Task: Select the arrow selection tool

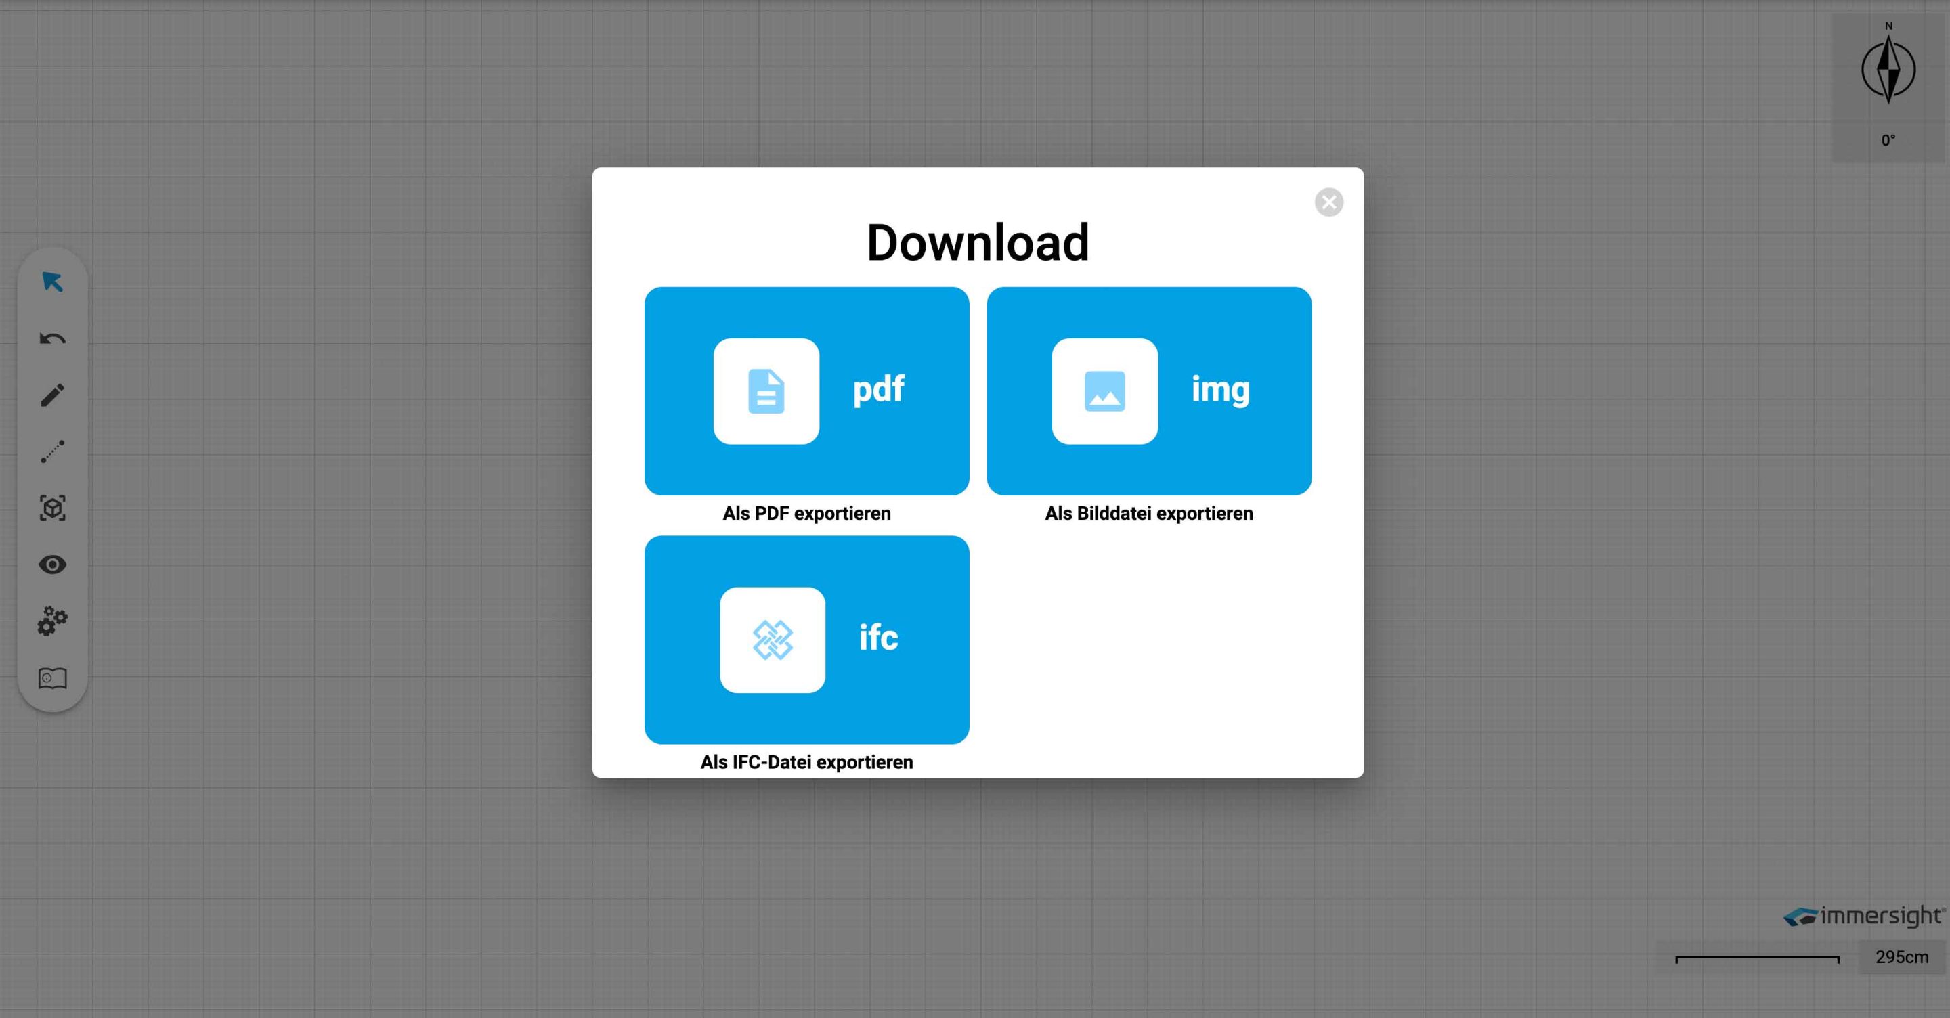Action: tap(53, 282)
